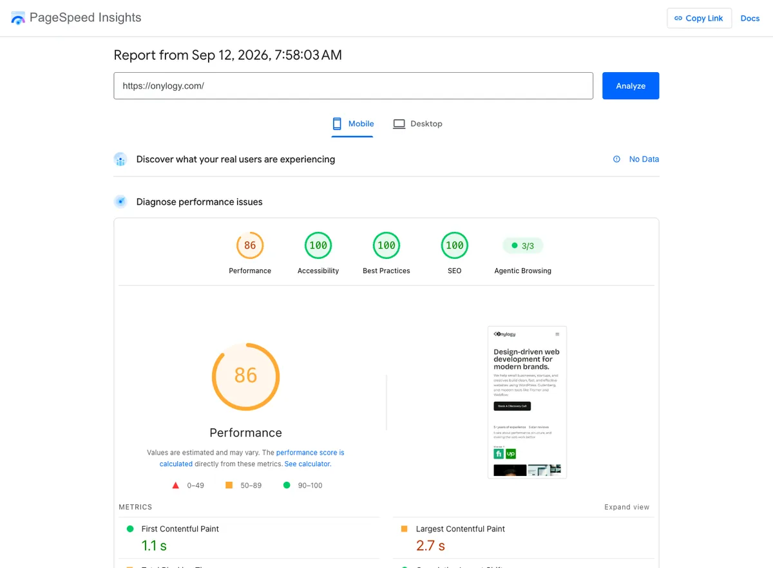
Task: Click the mobile page screenshot thumbnail
Action: (527, 402)
